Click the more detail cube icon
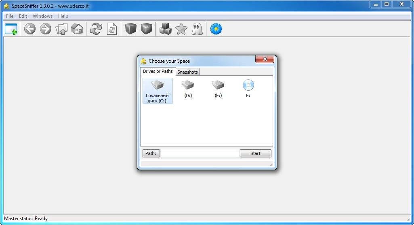The width and height of the screenshot is (414, 225). point(147,29)
